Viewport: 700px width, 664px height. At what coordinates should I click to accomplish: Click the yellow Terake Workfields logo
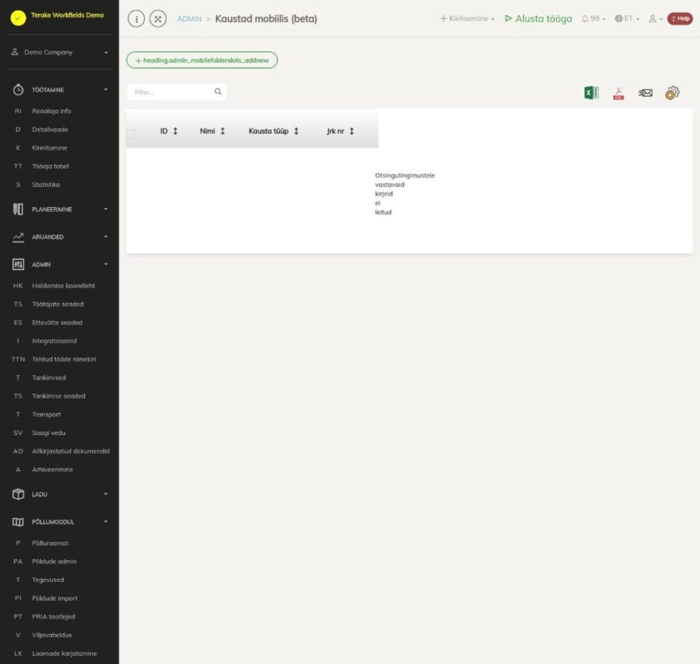18,18
